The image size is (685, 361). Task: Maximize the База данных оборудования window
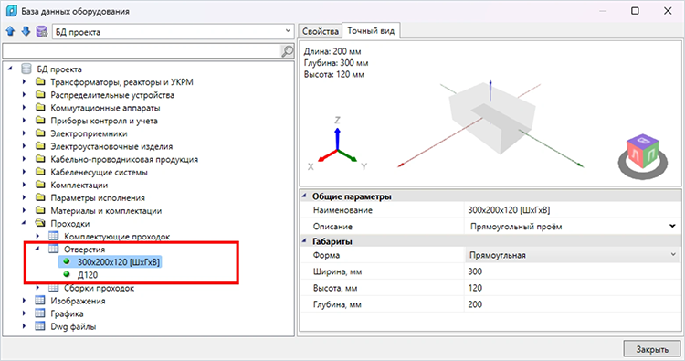pyautogui.click(x=635, y=11)
